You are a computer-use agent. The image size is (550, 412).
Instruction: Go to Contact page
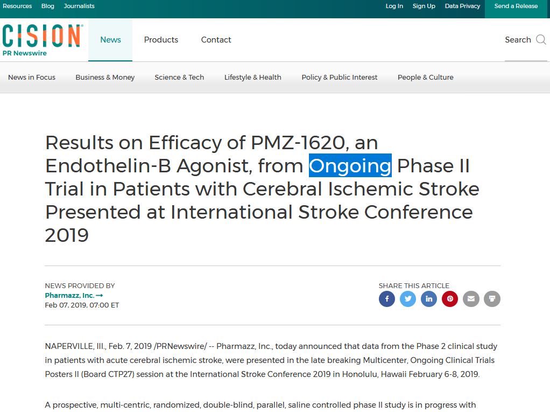click(x=216, y=40)
